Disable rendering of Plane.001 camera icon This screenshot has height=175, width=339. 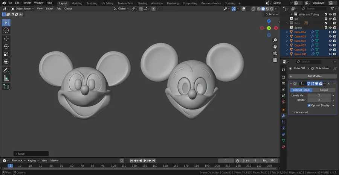click(x=335, y=54)
